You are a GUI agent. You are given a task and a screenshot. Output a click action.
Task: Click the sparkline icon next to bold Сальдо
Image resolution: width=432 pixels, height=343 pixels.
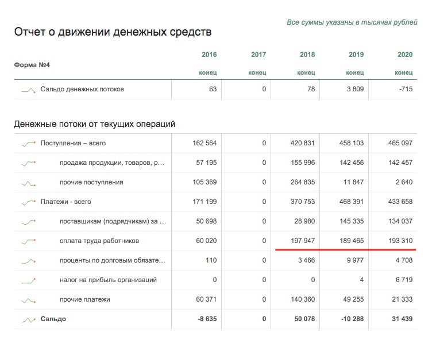coord(28,320)
